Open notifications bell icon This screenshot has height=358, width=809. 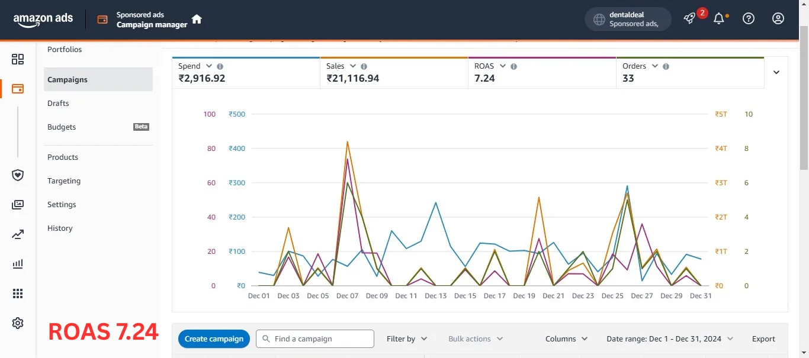point(719,18)
